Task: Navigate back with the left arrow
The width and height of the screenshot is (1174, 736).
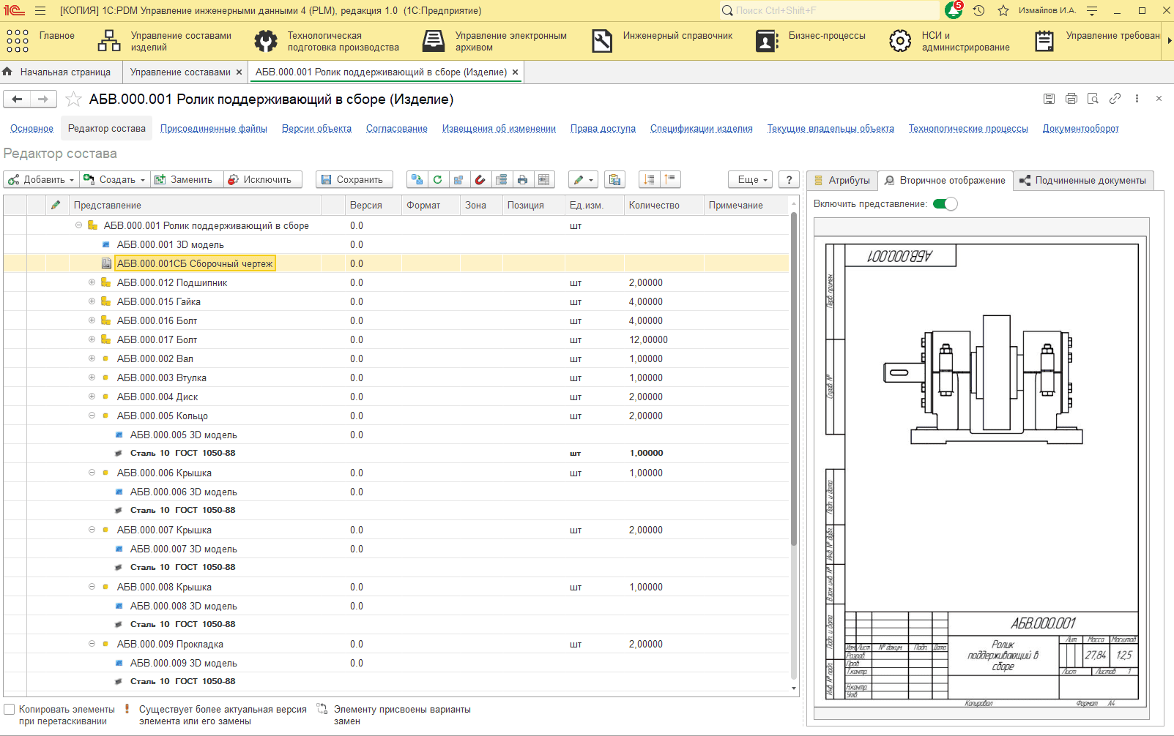Action: [18, 99]
